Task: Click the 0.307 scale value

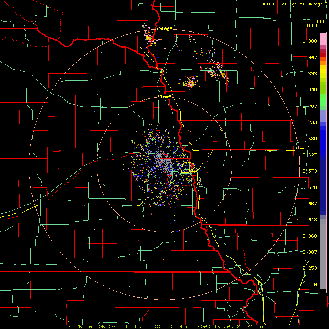Action: (x=310, y=252)
